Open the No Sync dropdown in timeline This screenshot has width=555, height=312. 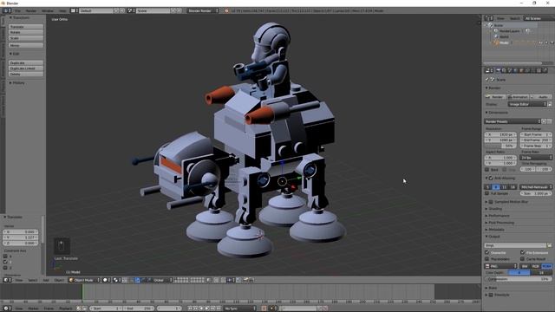click(x=239, y=309)
